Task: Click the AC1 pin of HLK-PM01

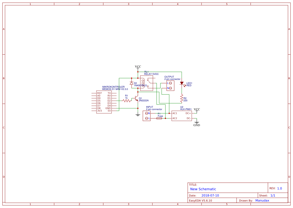Action: point(175,113)
